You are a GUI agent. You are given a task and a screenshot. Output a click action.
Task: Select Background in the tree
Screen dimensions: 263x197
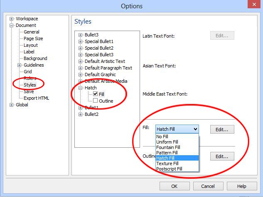[35, 58]
